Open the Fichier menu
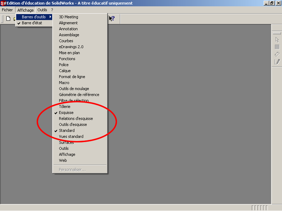Image resolution: width=282 pixels, height=211 pixels. [7, 10]
